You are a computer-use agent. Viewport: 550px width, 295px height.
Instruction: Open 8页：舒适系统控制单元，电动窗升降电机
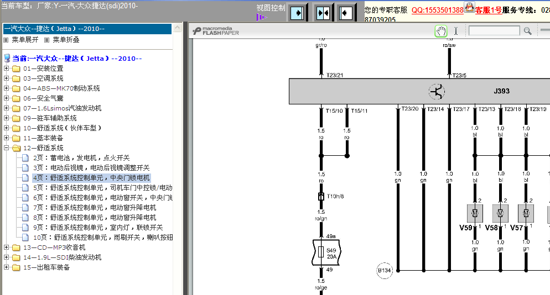coord(95,218)
